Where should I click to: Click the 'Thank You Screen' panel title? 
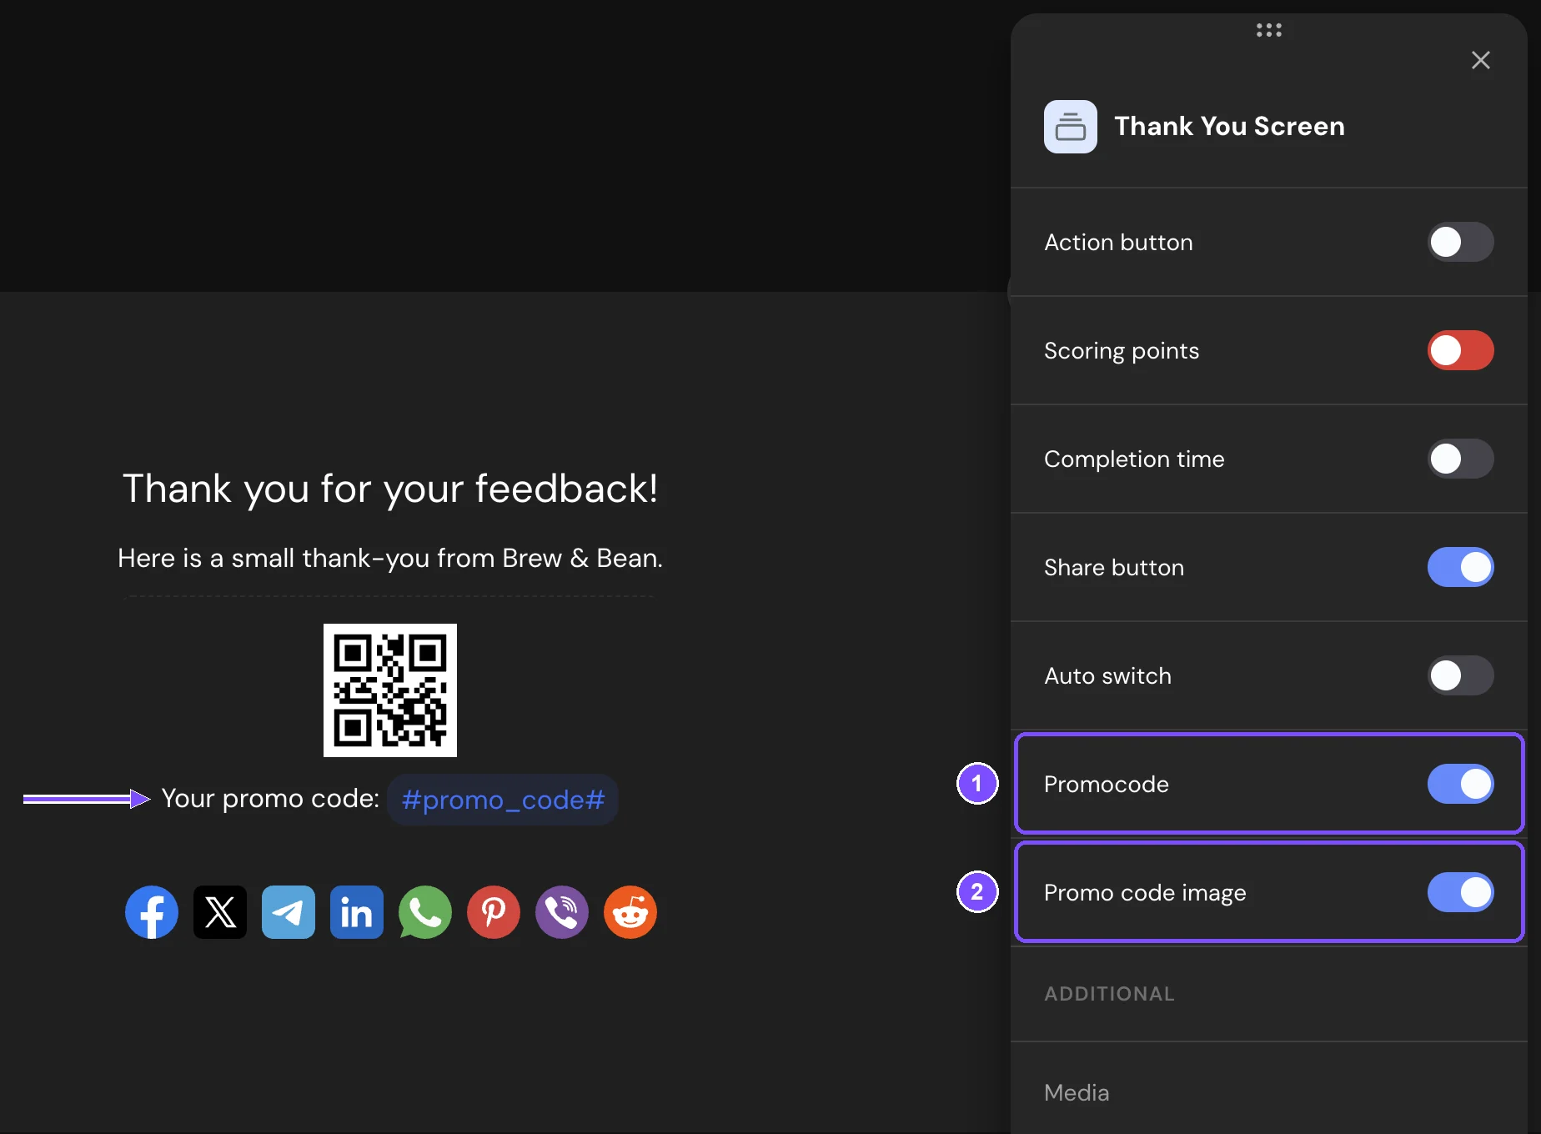[x=1229, y=126]
